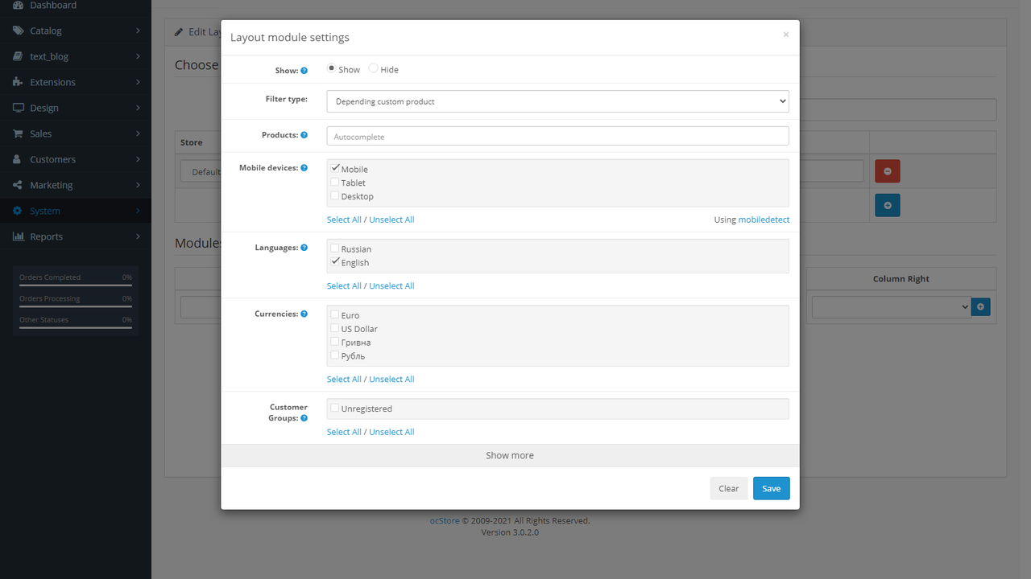
Task: Click the Orders Completed progress bar
Action: (76, 285)
